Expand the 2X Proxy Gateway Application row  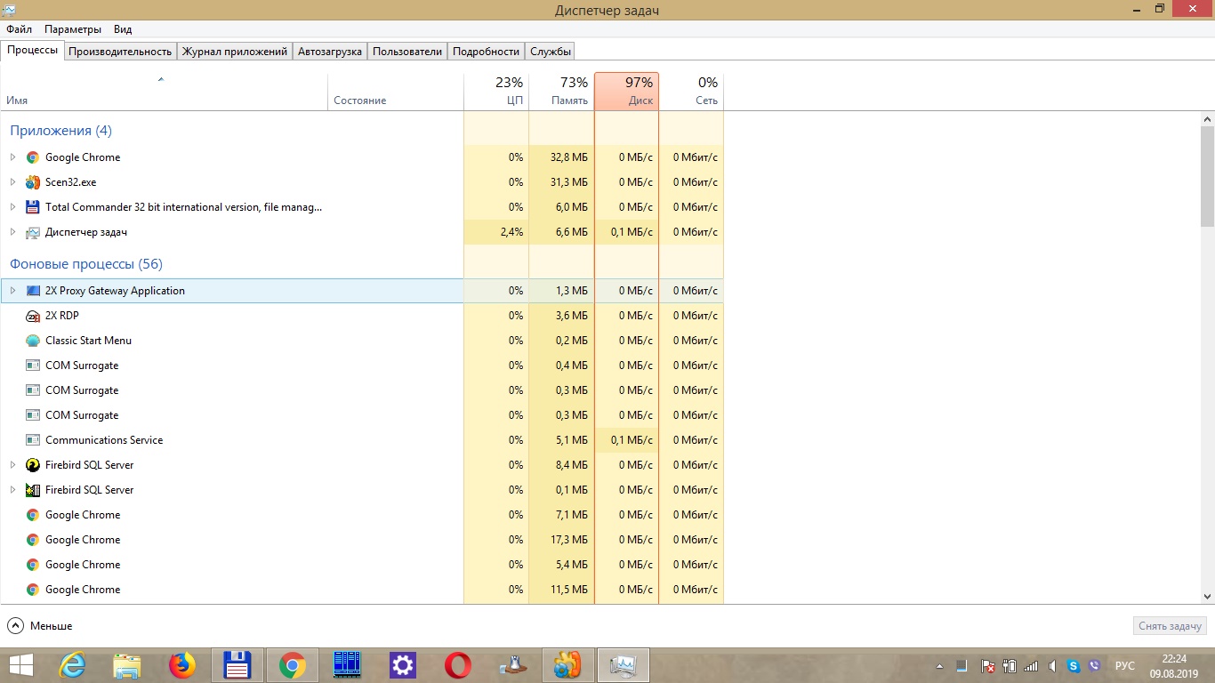coord(12,291)
